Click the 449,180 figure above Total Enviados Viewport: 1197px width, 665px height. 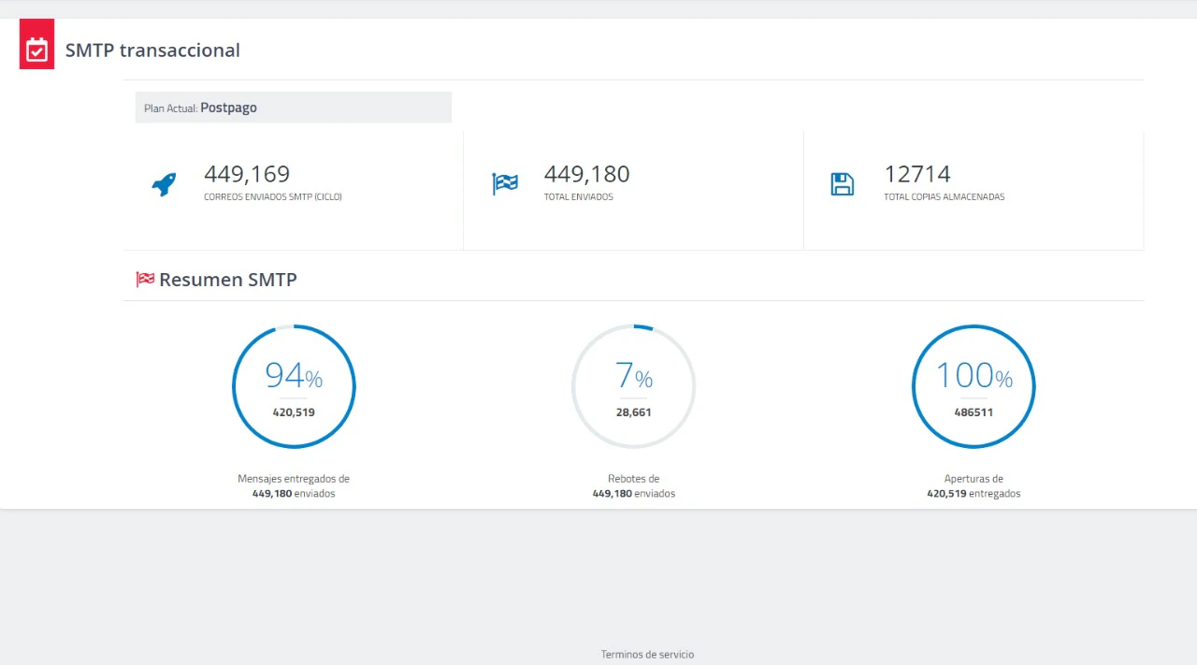coord(587,174)
